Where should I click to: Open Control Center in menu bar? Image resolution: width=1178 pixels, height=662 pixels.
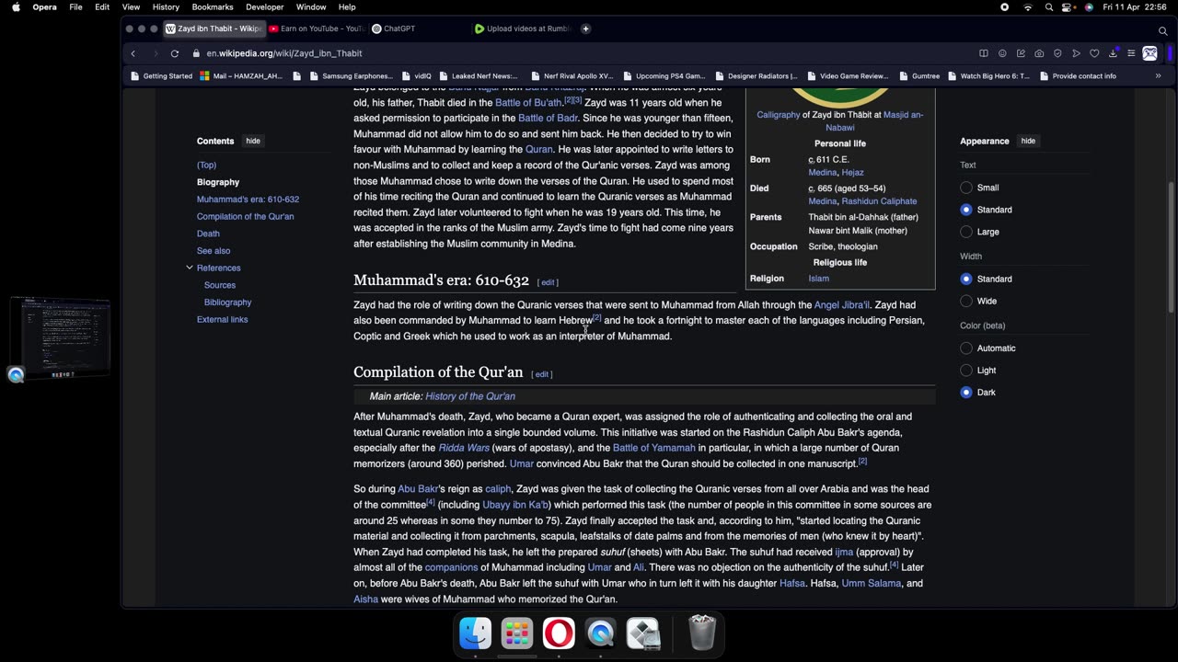coord(1068,7)
